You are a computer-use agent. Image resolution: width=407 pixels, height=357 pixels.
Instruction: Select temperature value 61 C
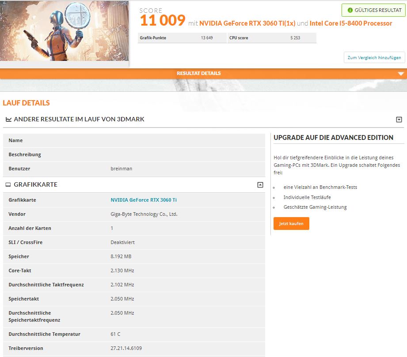coord(115,334)
